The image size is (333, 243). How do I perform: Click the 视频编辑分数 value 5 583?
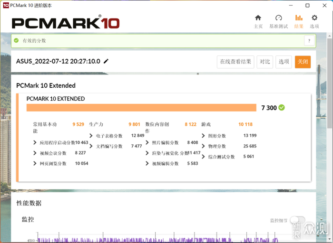point(192,163)
